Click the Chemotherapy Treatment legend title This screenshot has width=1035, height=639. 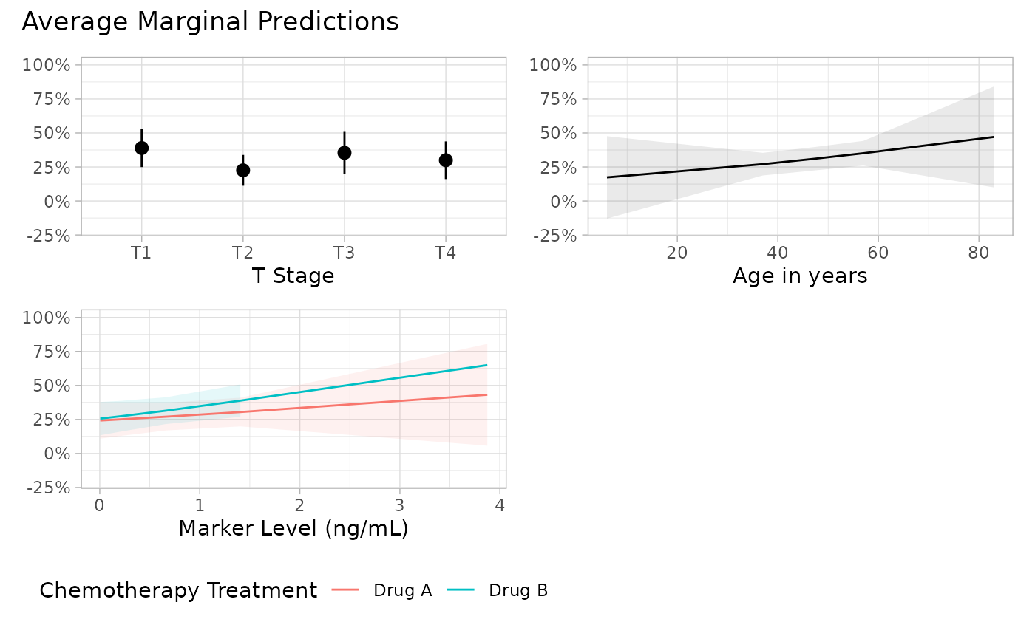coord(178,591)
